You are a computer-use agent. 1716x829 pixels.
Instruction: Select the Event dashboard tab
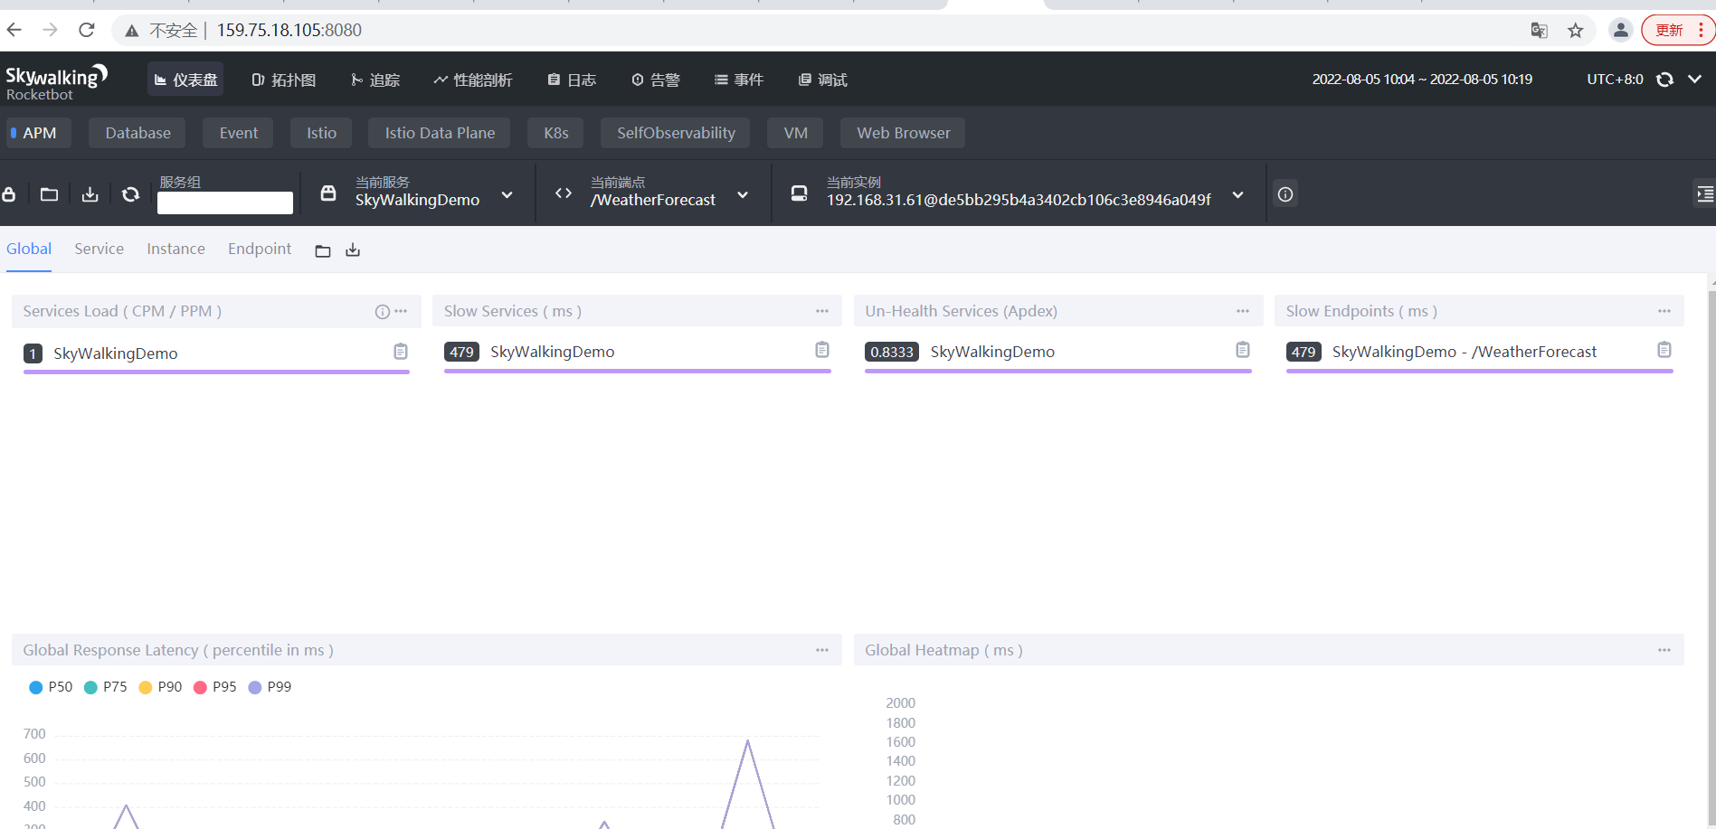click(239, 133)
